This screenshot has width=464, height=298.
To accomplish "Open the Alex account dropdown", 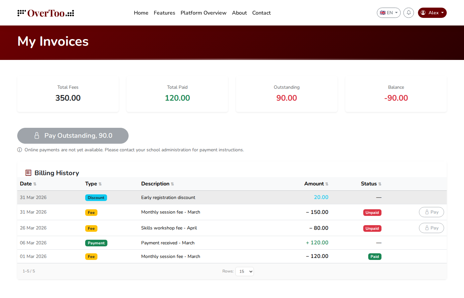I will click(432, 13).
